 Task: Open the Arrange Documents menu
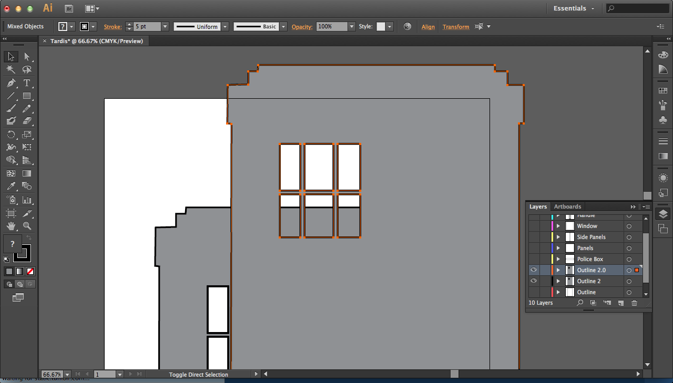click(x=92, y=8)
